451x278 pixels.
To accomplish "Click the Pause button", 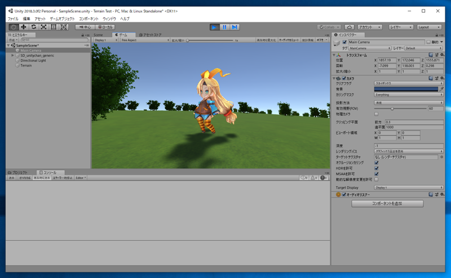I will pyautogui.click(x=224, y=27).
